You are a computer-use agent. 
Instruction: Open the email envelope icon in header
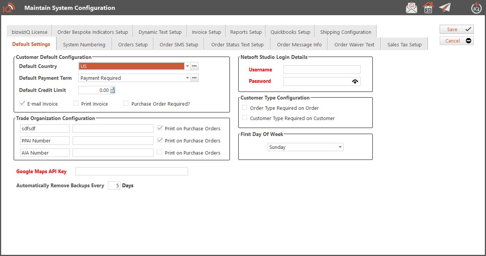point(411,8)
